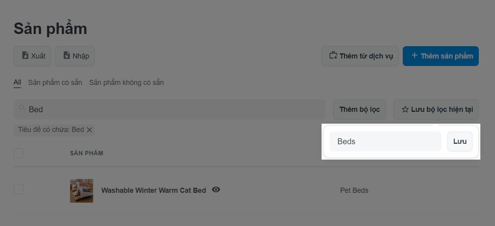Open the Sản phẩm có sẵn tab
The height and width of the screenshot is (226, 495).
tap(55, 83)
